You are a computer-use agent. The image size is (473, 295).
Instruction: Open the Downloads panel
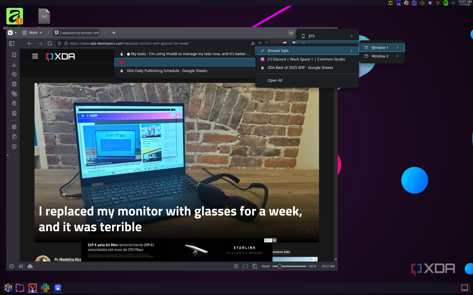14,65
